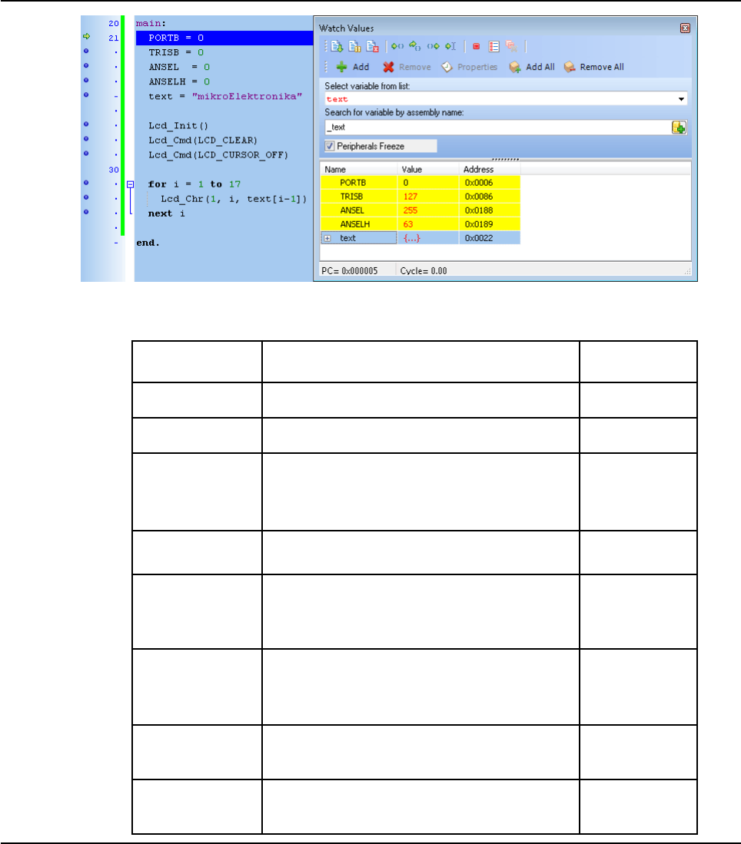
Task: Click address 0x0022 of the text variable
Action: pos(479,238)
